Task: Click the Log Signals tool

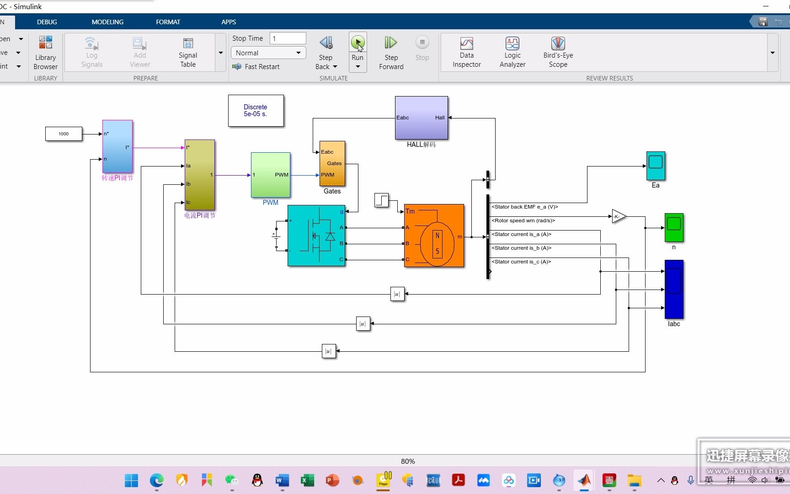Action: coord(91,50)
